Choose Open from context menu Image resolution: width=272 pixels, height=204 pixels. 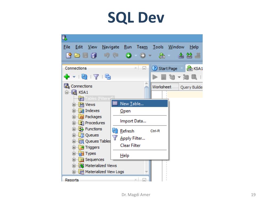(140, 111)
